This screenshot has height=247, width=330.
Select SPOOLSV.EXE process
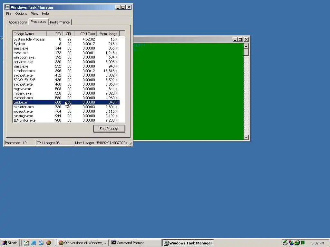[x=66, y=80]
